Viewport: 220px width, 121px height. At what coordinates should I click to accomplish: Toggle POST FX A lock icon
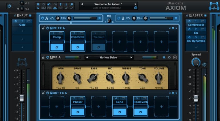click(x=43, y=93)
